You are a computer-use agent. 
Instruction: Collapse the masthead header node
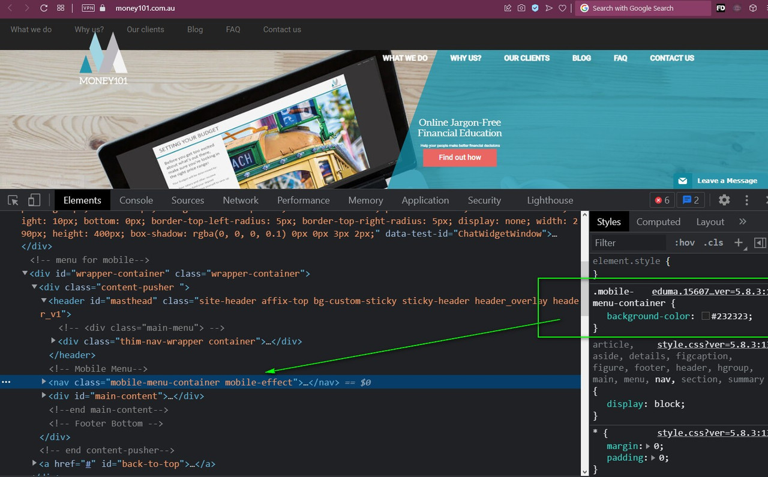[x=44, y=301]
